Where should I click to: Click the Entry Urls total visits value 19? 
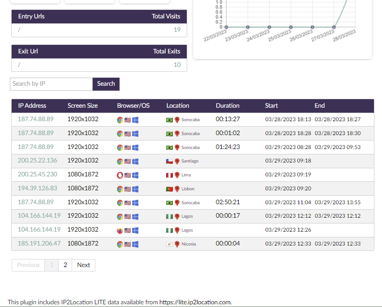pos(177,30)
